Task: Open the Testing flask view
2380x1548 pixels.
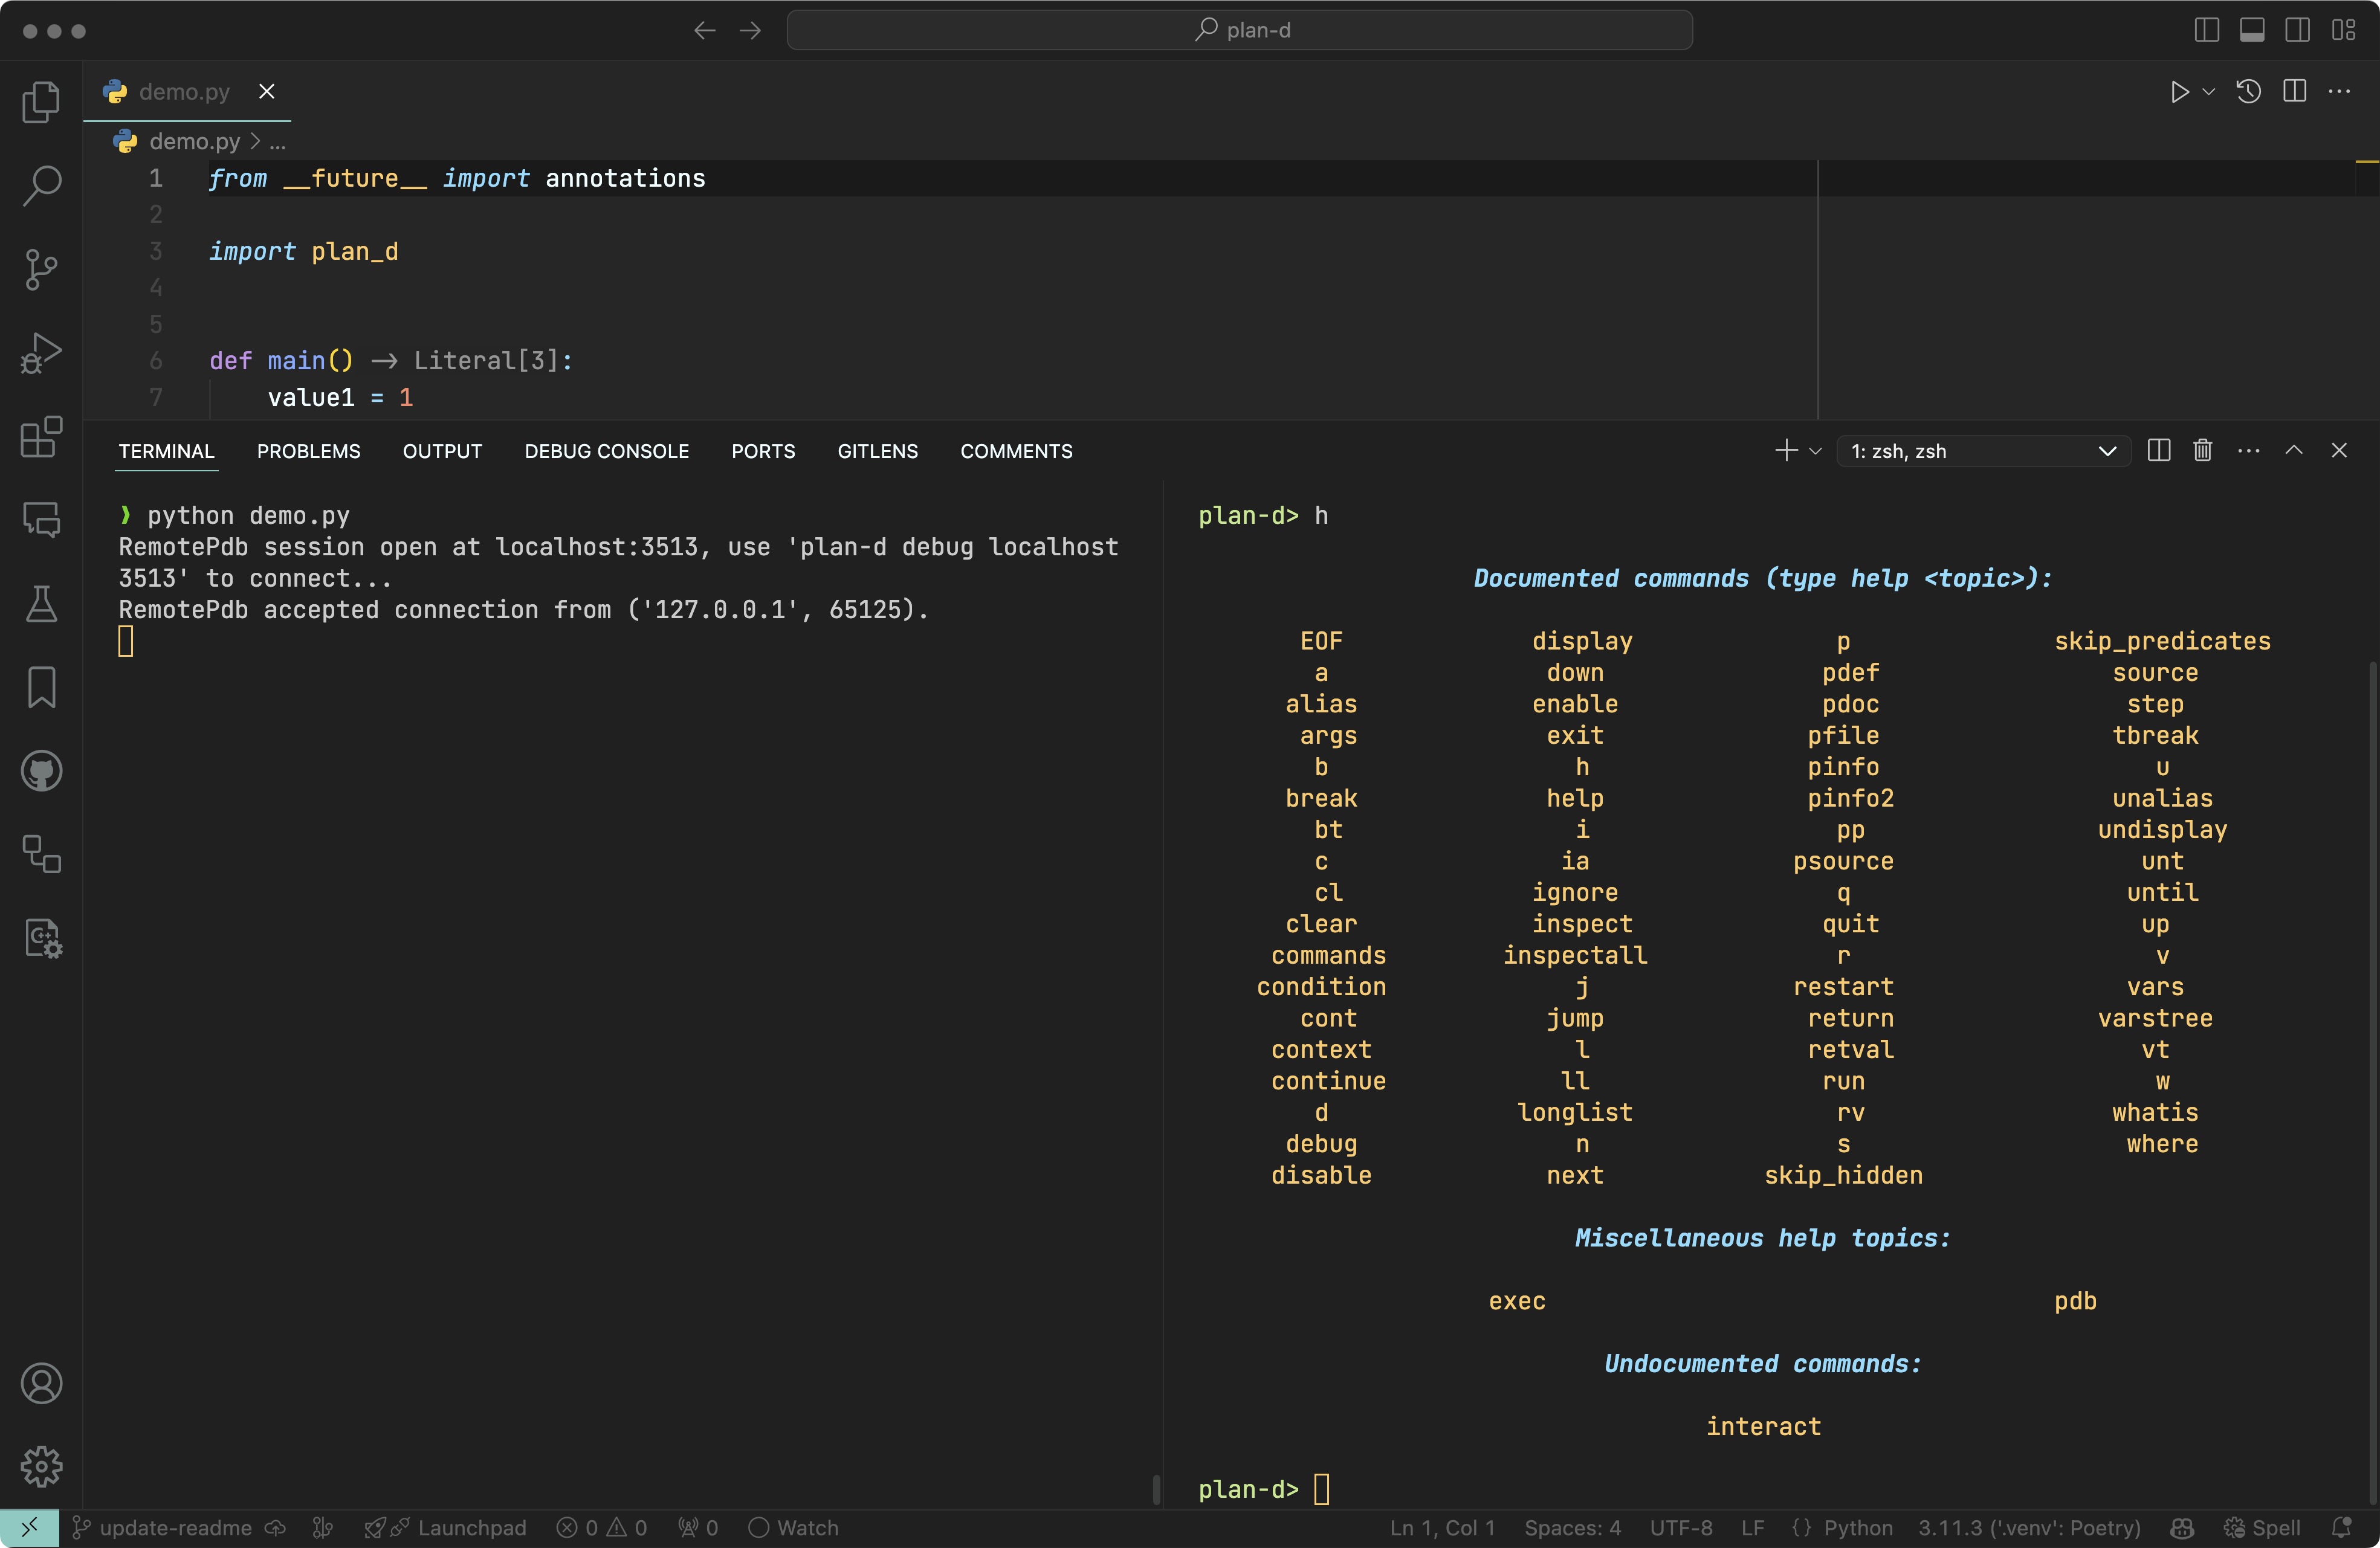Action: tap(41, 604)
